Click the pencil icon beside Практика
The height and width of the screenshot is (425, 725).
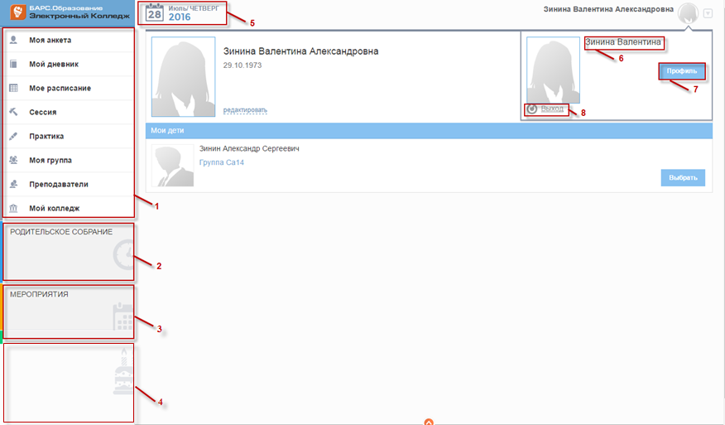point(14,136)
